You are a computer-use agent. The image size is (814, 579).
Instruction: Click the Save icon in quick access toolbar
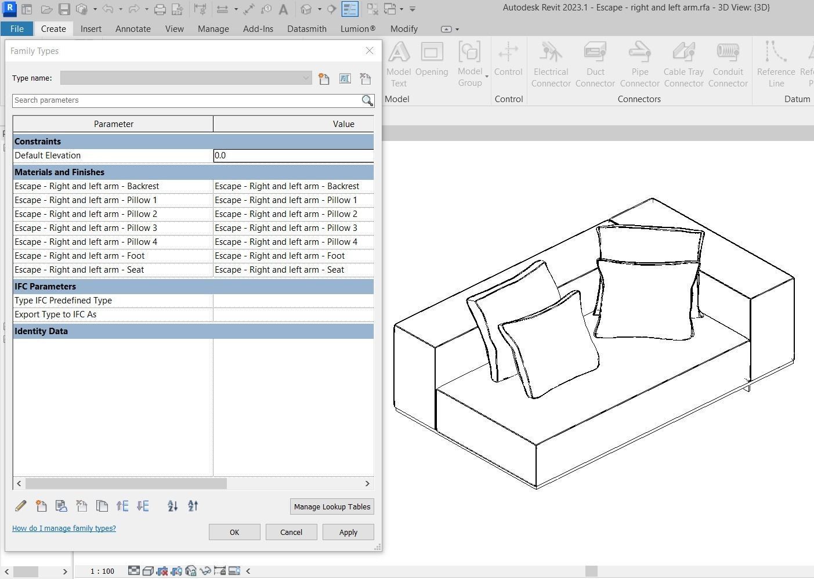point(64,9)
